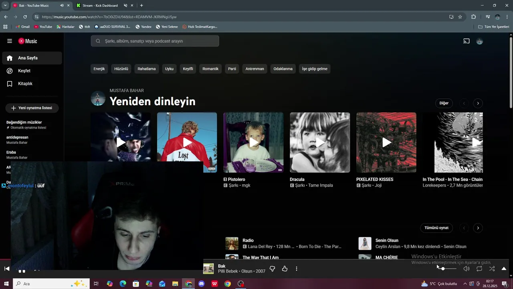Open the Tüm Yer İşaretleri folder
513x289 pixels.
[x=494, y=27]
